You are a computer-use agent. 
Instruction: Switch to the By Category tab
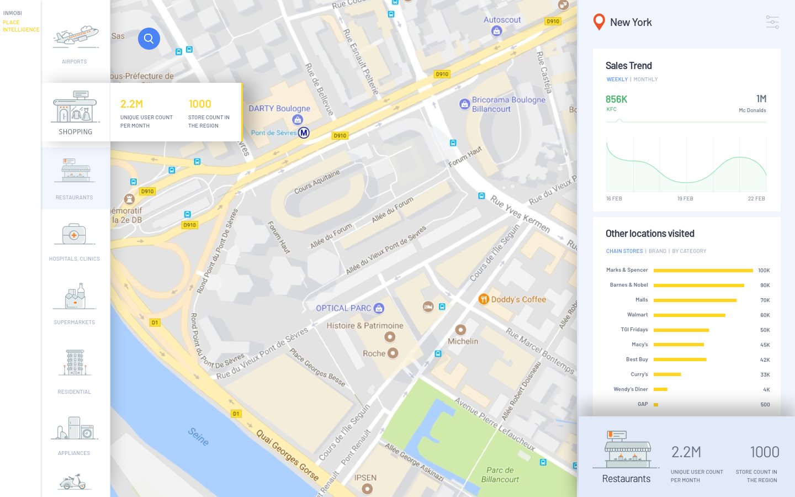(689, 251)
